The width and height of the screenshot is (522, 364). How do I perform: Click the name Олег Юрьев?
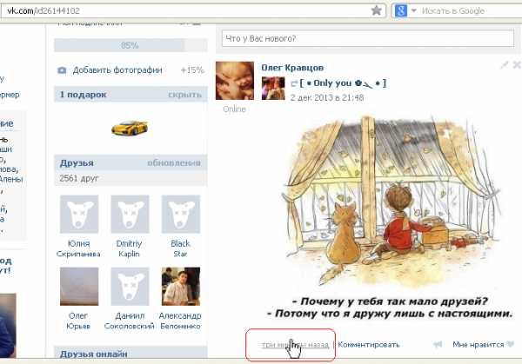point(78,321)
